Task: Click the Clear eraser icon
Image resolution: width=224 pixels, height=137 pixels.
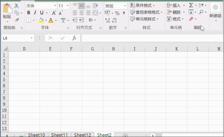Action: point(191,19)
